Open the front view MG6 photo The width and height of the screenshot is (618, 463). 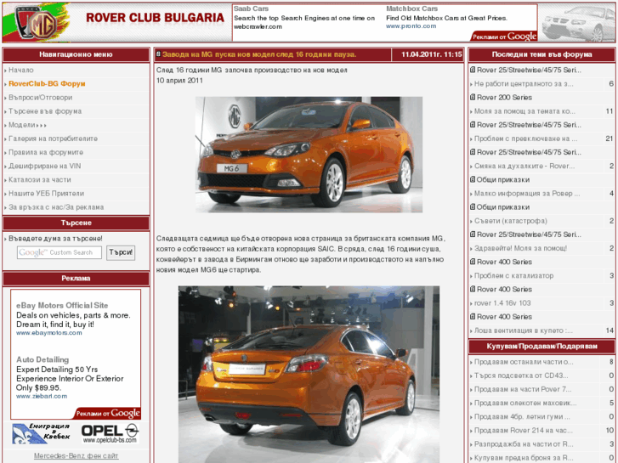tap(309, 155)
